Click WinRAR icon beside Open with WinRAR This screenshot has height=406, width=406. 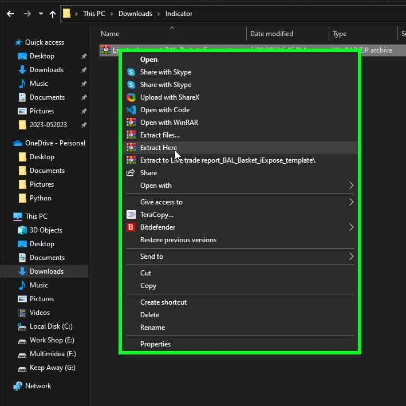[x=131, y=122]
